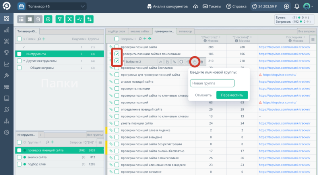Switch to the 'анализ сайта' tab

pyautogui.click(x=139, y=31)
